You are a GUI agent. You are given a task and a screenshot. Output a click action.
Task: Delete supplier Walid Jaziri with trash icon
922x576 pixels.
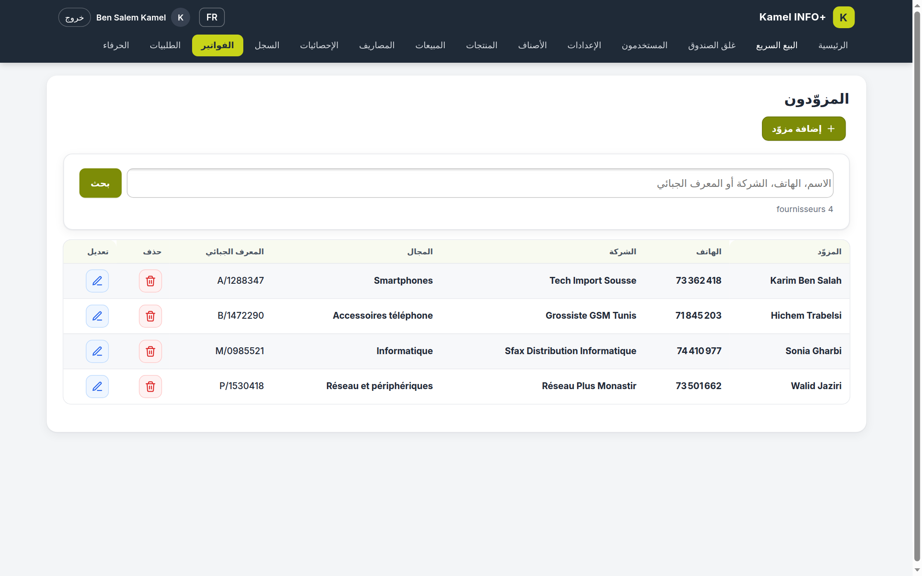coord(150,387)
